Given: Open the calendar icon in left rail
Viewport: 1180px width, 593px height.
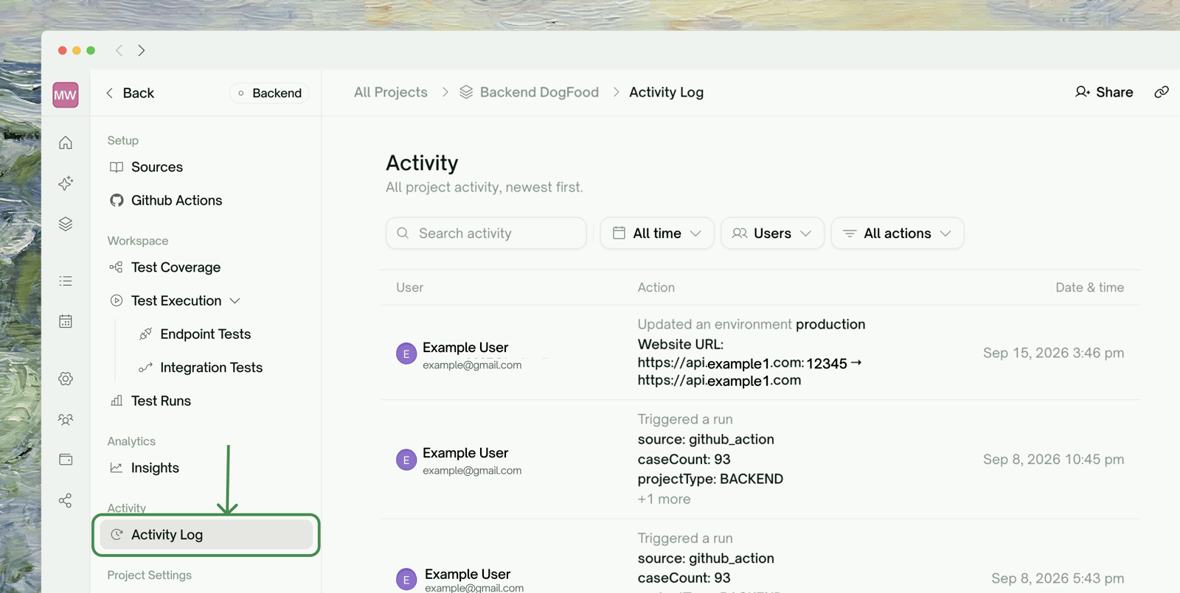Looking at the screenshot, I should click(66, 321).
